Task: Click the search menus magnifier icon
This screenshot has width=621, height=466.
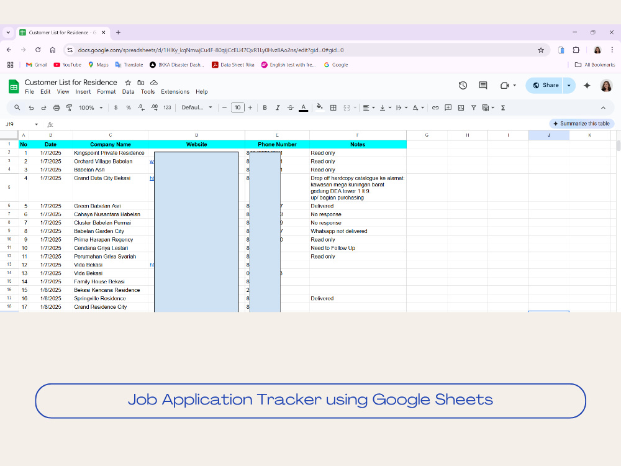Action: (x=17, y=107)
